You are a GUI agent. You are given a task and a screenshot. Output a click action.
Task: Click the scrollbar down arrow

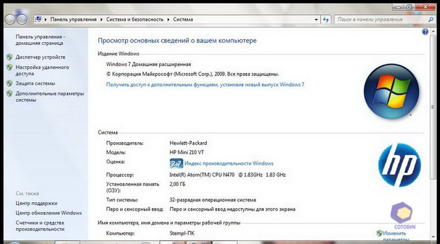pos(432,236)
